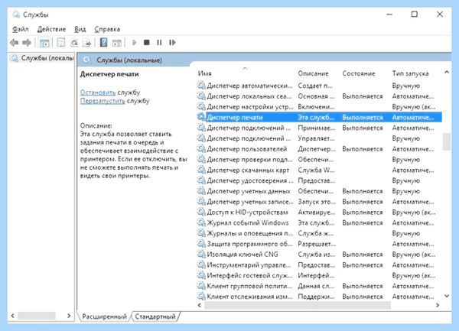The width and height of the screenshot is (459, 331).
Task: Click the tree pane scroll right arrow
Action: pyautogui.click(x=69, y=316)
